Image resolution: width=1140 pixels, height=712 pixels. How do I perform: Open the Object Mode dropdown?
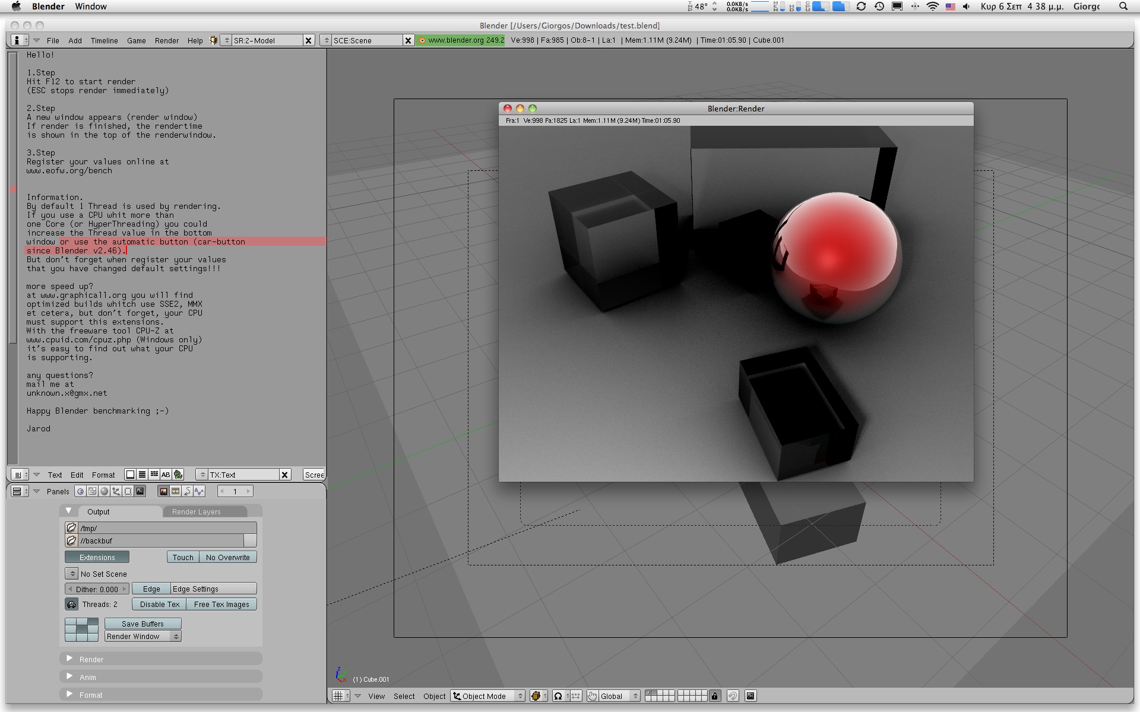coord(488,696)
